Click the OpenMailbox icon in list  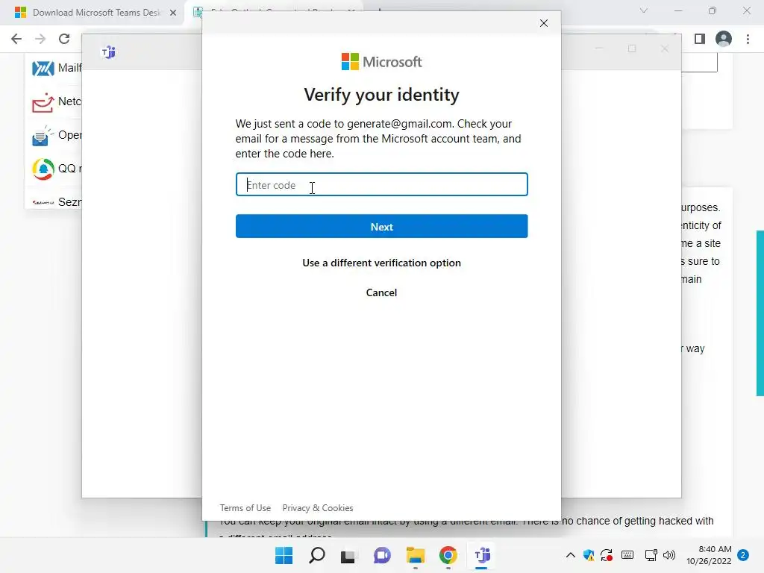(43, 136)
